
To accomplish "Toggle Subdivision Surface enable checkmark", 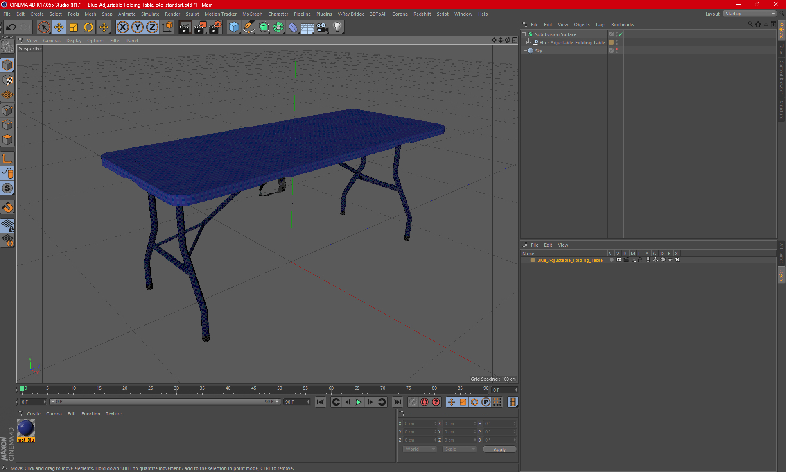I will (x=621, y=34).
